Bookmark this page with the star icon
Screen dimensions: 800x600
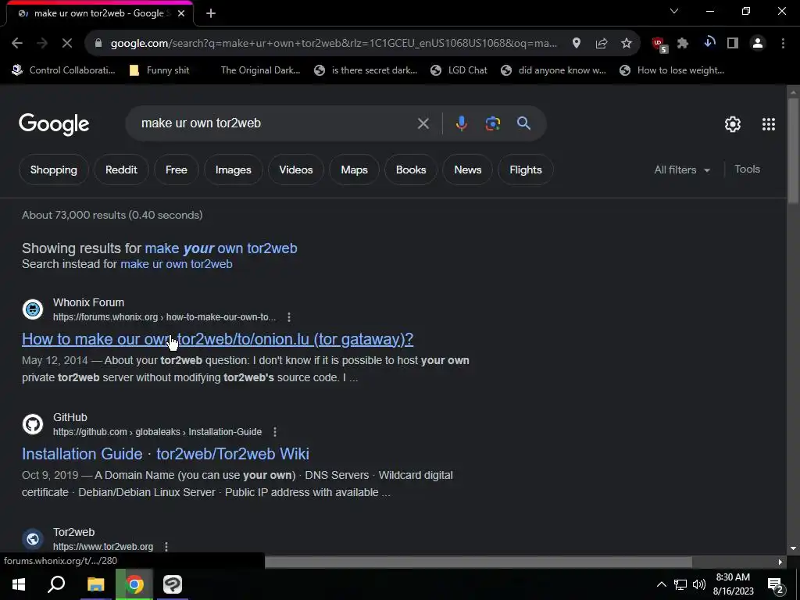coord(627,44)
